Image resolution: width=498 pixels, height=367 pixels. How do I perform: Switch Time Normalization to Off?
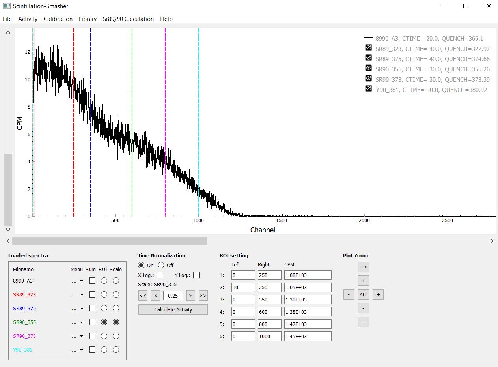[160, 265]
